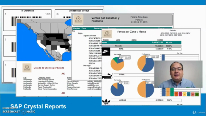Click the ADIDAS brand row label
The image size is (206, 116).
tap(123, 100)
